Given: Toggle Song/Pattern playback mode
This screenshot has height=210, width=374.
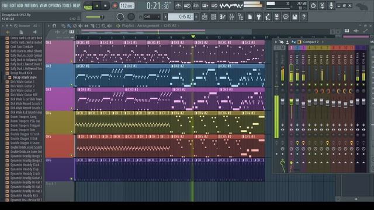Looking at the screenshot, I should click(x=88, y=6).
